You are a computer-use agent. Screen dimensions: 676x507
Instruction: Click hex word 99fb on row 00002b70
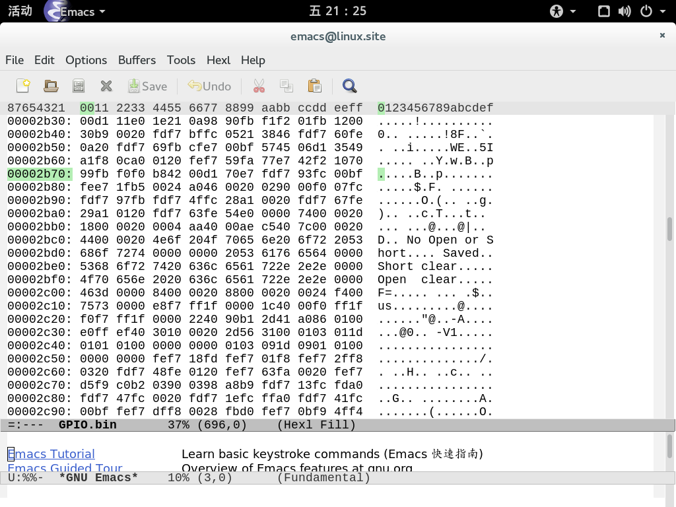pos(94,174)
